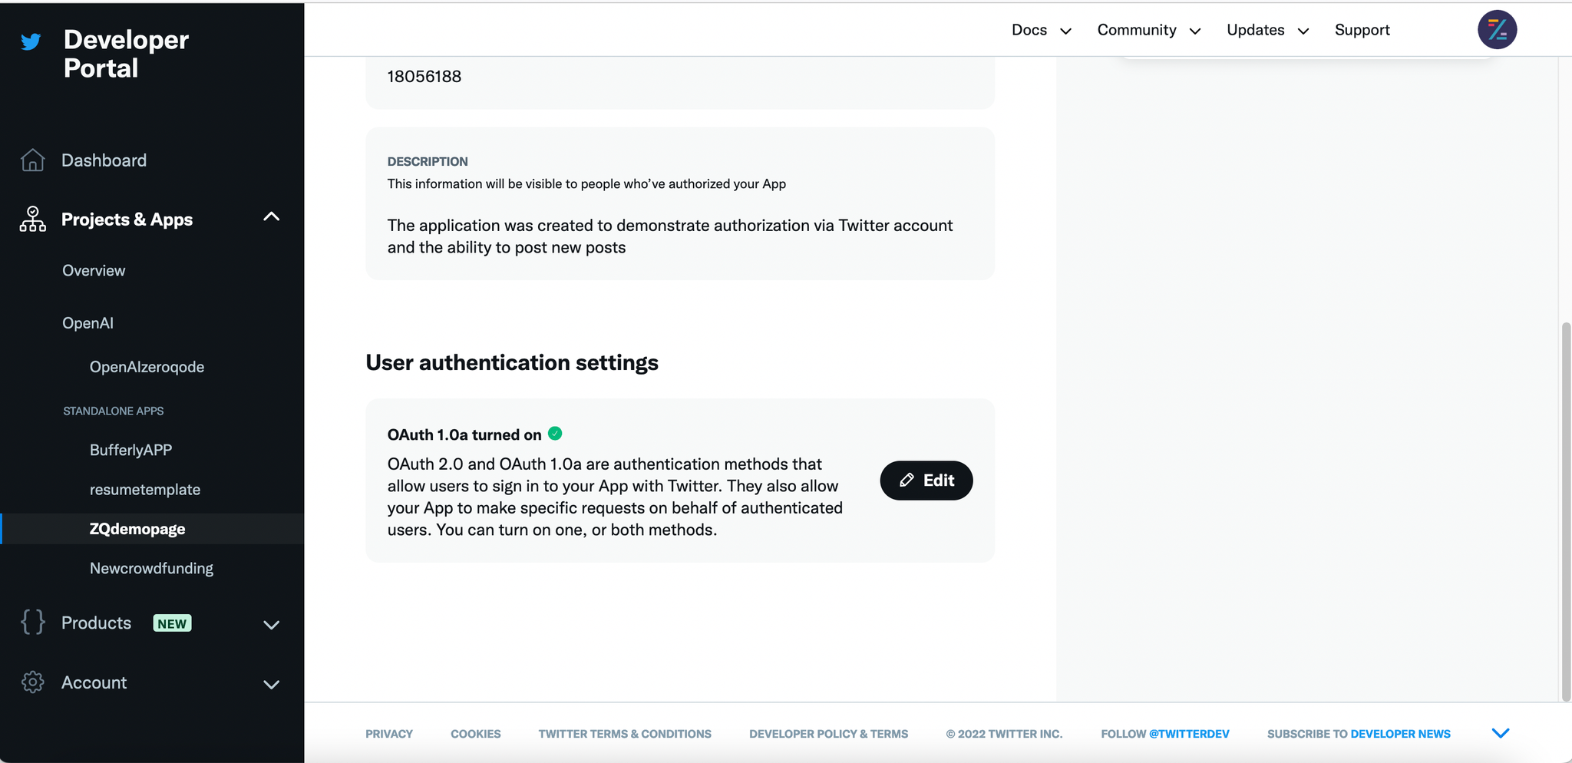Expand the footer chevron arrow

point(1501,733)
